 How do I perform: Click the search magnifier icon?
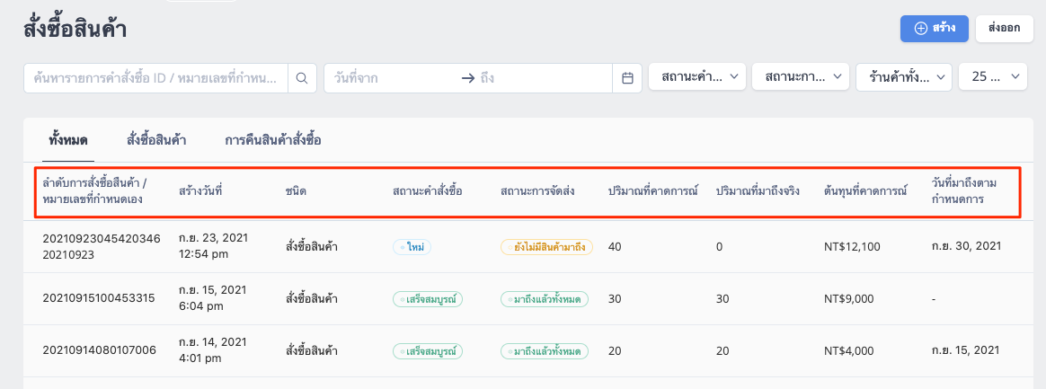click(x=302, y=78)
